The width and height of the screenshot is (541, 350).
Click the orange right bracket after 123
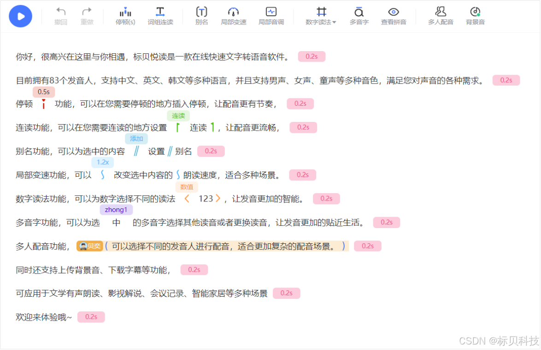(x=218, y=199)
